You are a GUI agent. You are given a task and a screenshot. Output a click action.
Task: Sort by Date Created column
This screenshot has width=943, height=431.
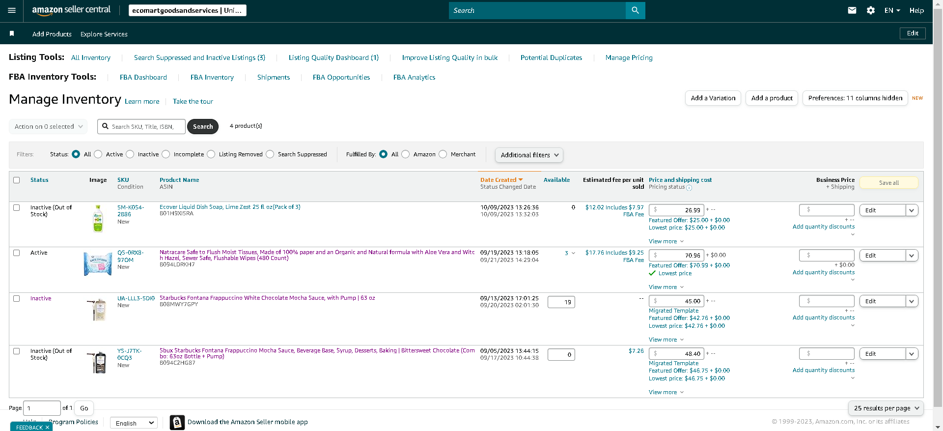point(501,180)
